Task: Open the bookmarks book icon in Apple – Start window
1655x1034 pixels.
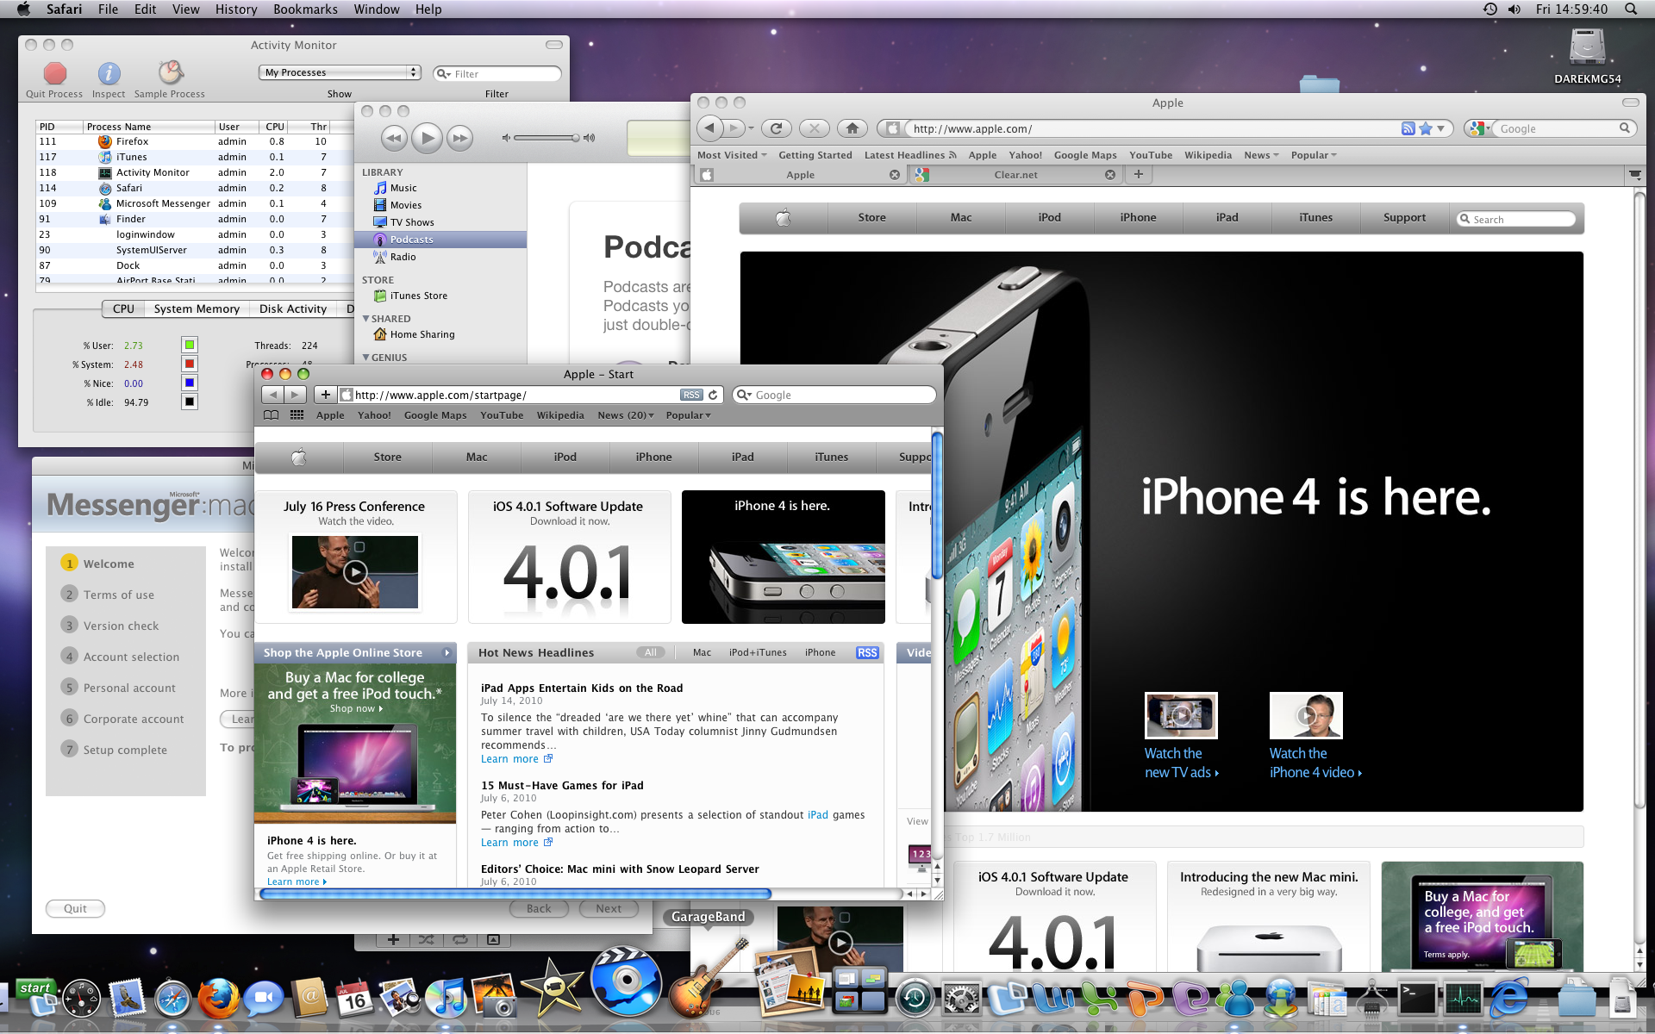Action: click(271, 415)
